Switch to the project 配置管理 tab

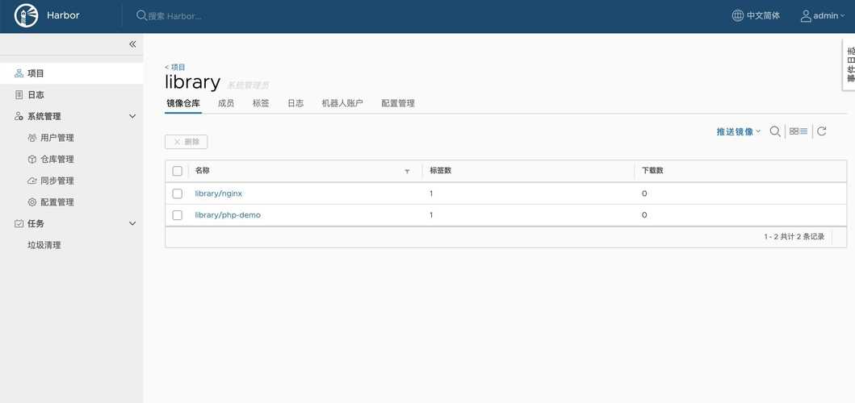tap(398, 103)
